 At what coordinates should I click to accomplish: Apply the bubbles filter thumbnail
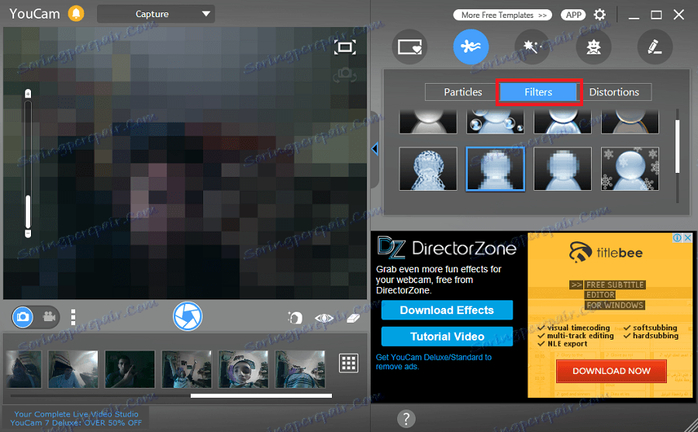[495, 122]
